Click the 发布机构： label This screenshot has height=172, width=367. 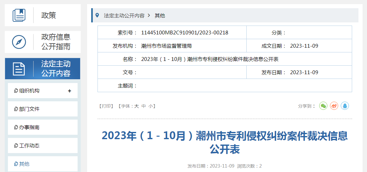[125, 46]
